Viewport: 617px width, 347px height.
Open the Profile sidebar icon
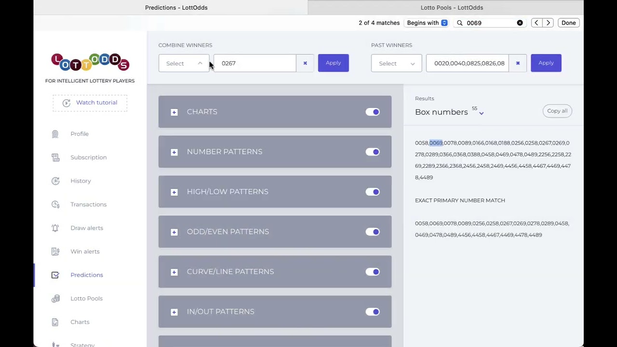click(55, 134)
